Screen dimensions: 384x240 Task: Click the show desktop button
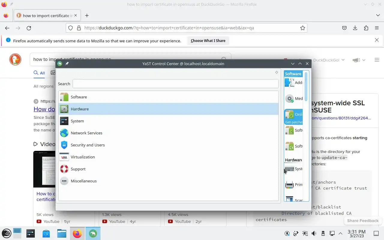coord(376,233)
